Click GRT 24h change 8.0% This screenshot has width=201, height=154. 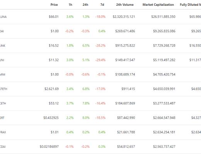86,118
